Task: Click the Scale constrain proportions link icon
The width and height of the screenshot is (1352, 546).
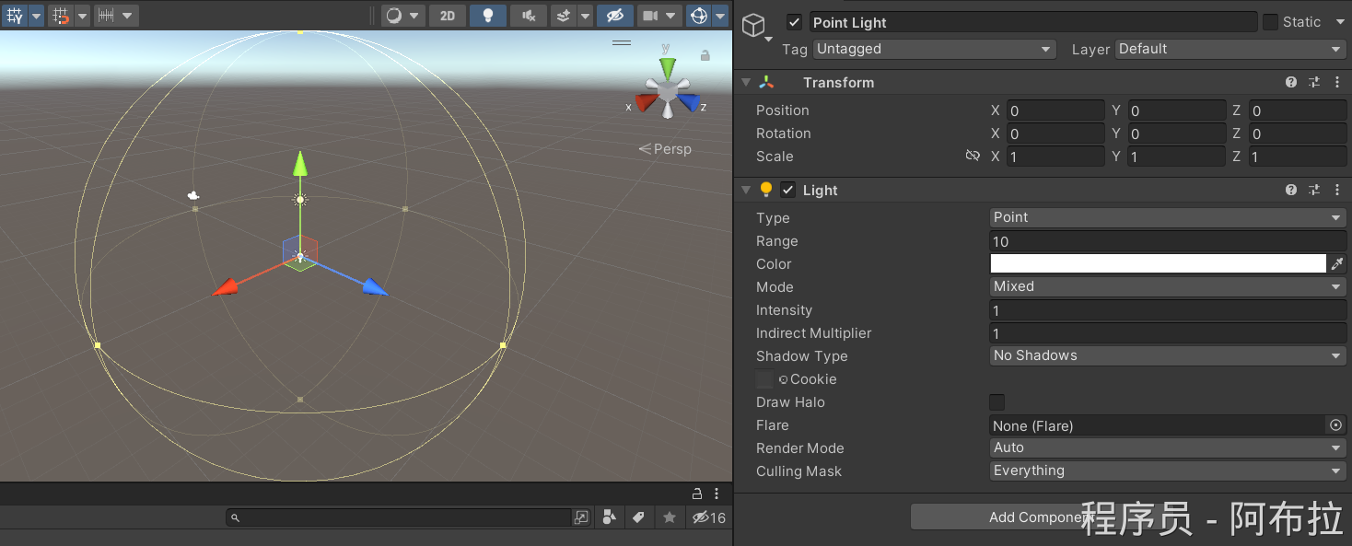Action: coord(973,157)
